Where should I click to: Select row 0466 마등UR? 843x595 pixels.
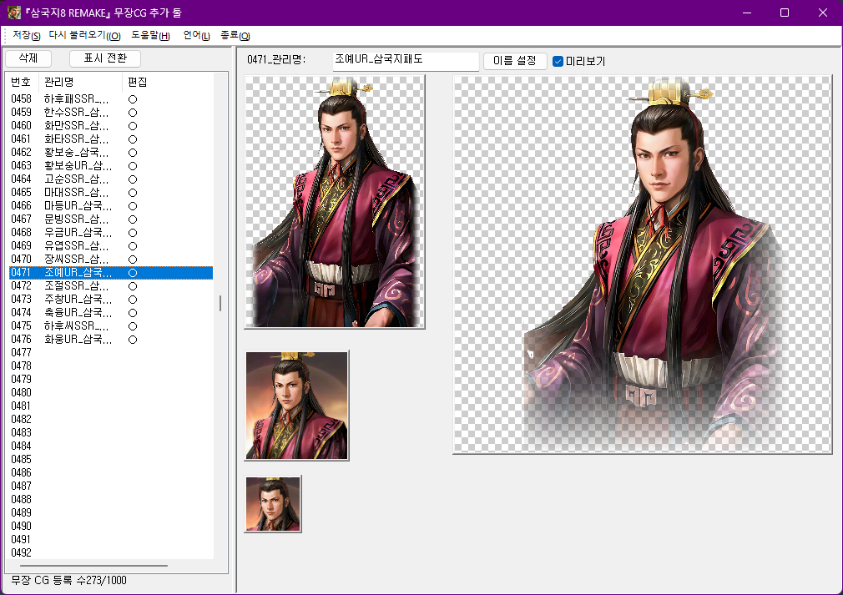click(x=111, y=206)
